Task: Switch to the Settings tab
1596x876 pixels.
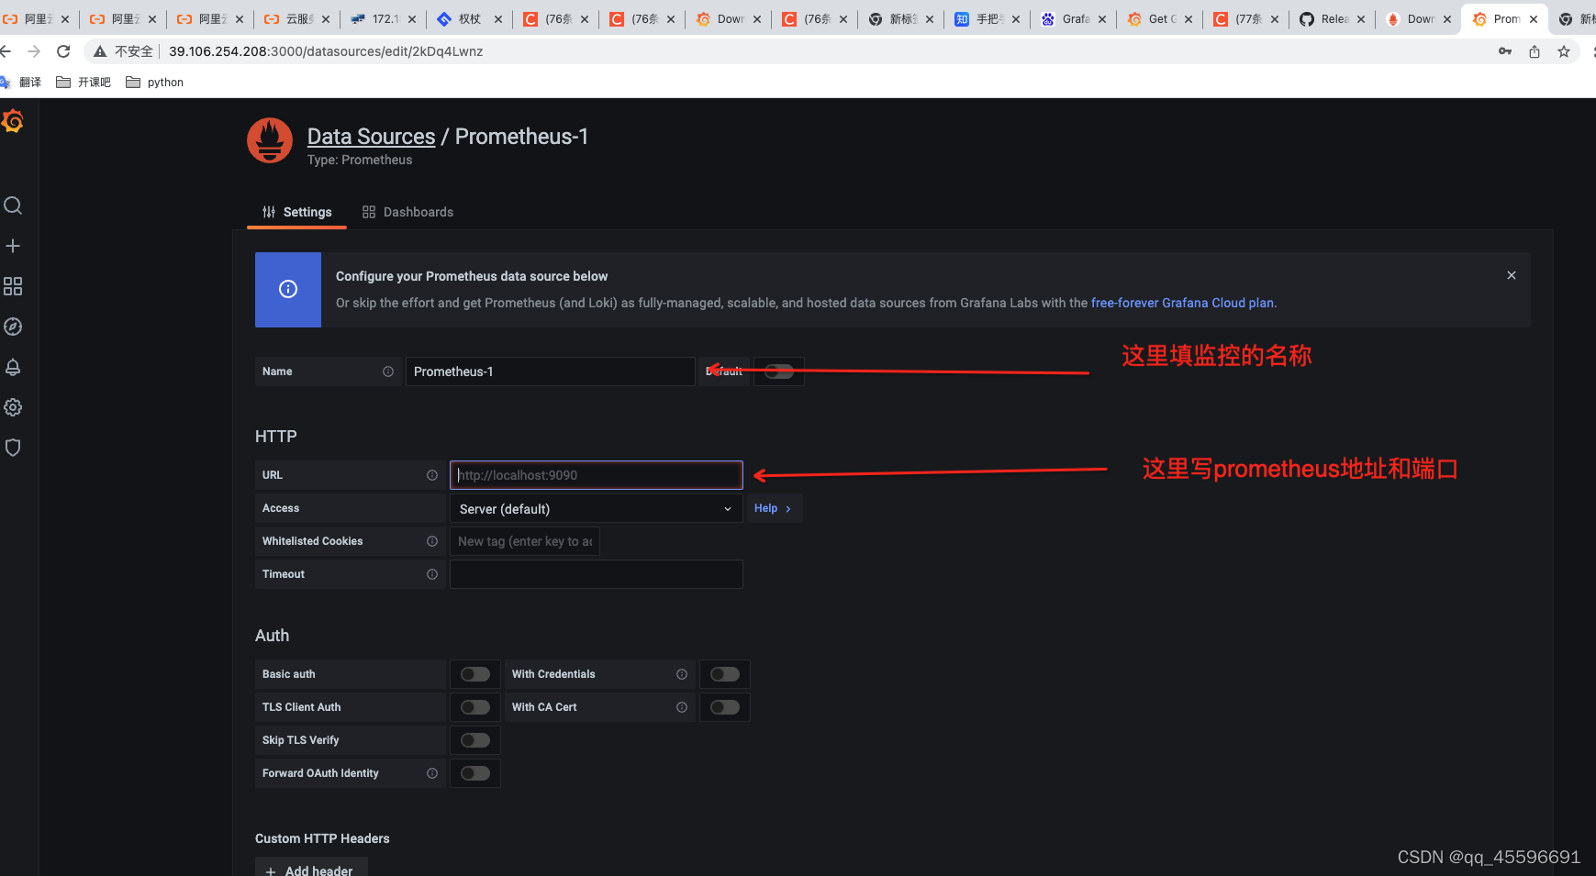Action: coord(297,212)
